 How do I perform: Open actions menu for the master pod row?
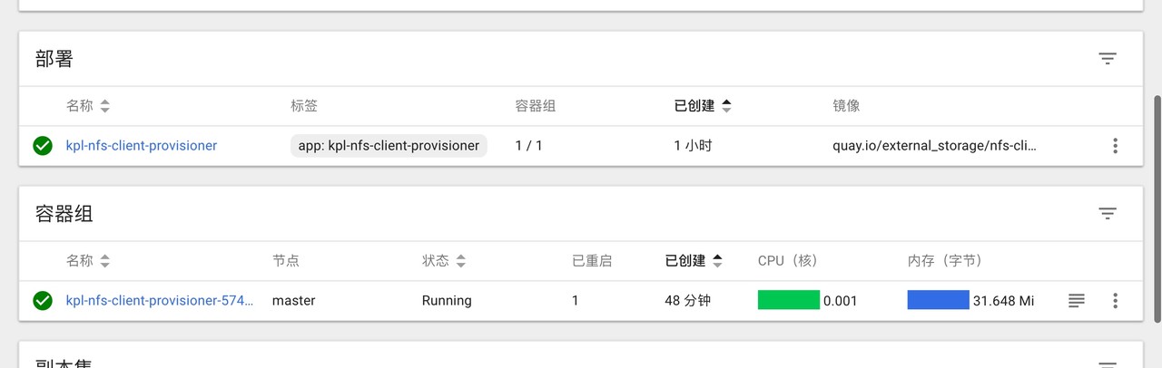pos(1115,301)
